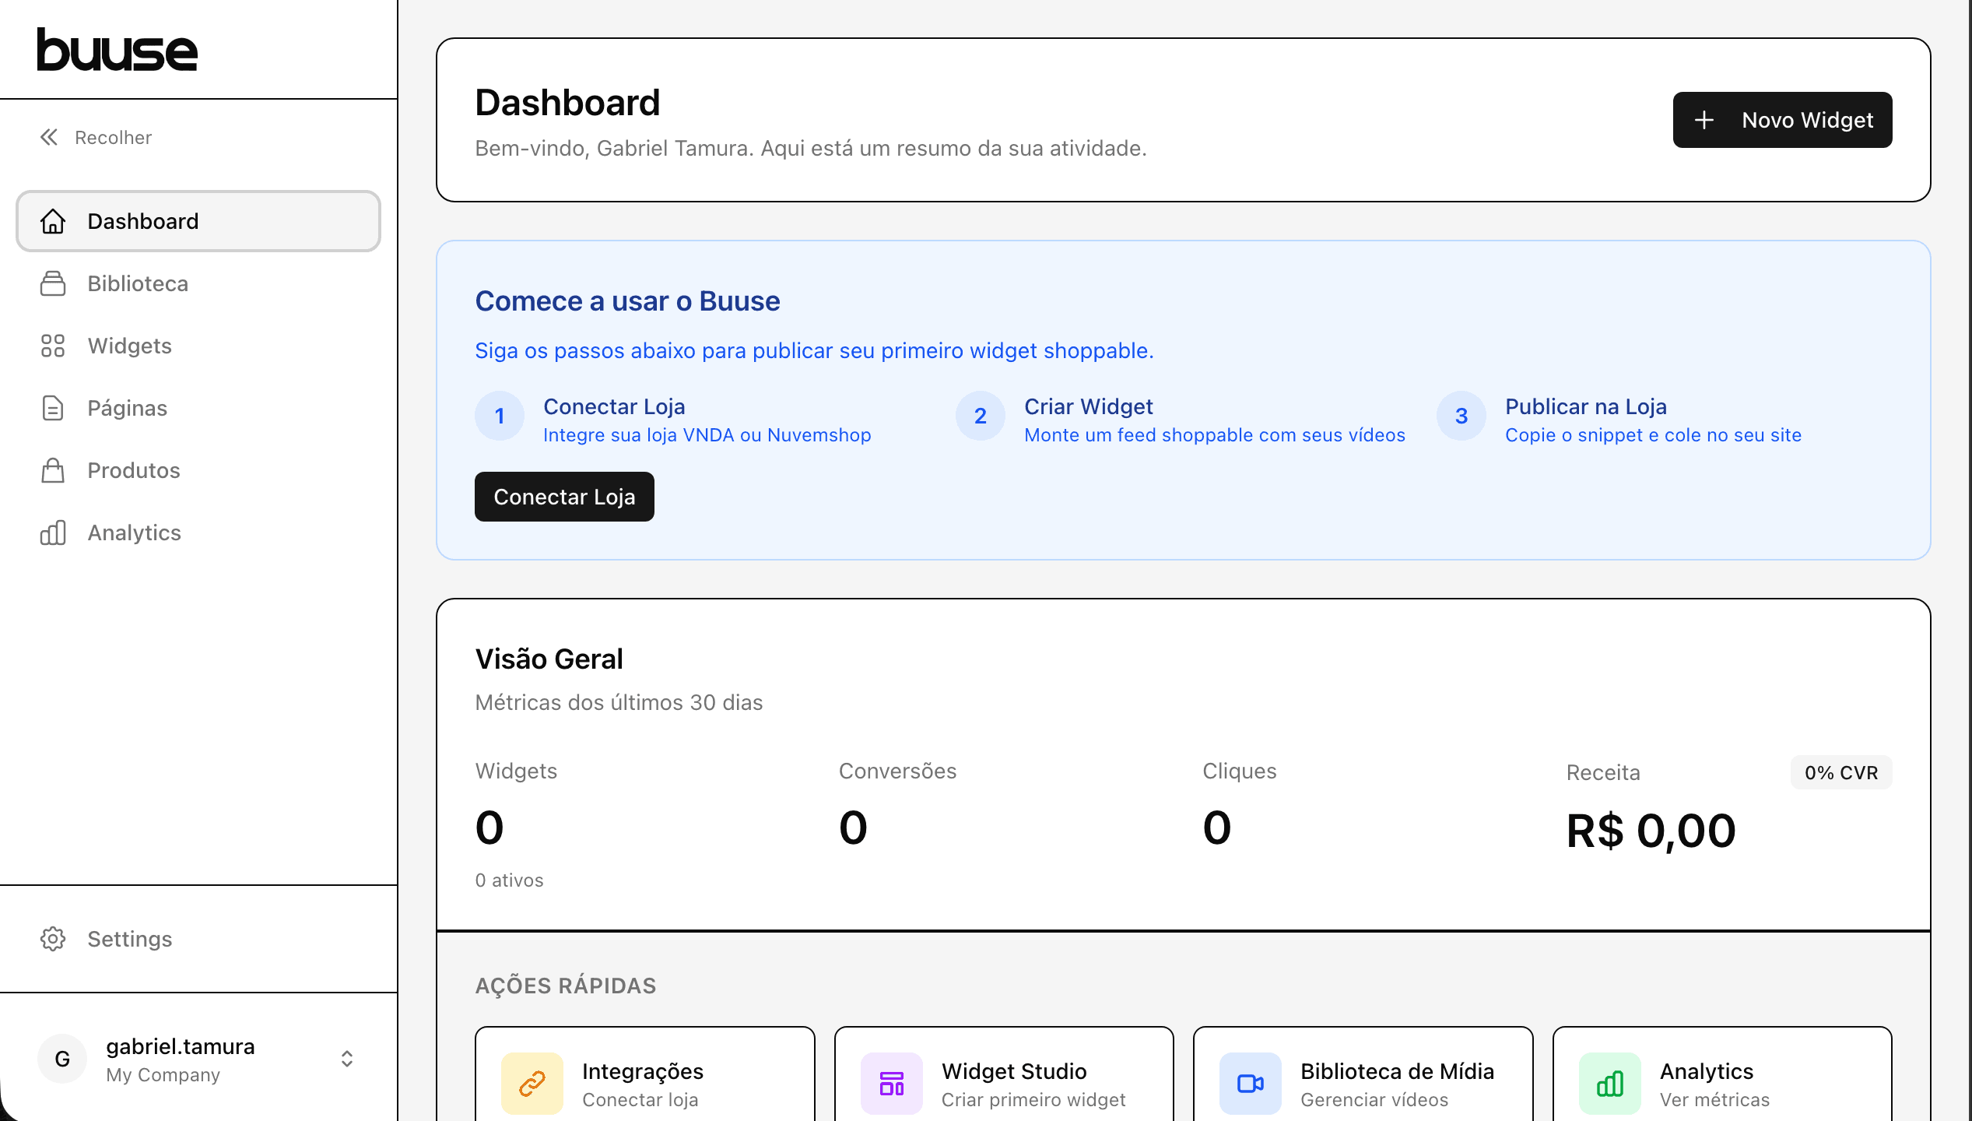Click the Páginas document icon
The image size is (1972, 1121).
[x=53, y=408]
